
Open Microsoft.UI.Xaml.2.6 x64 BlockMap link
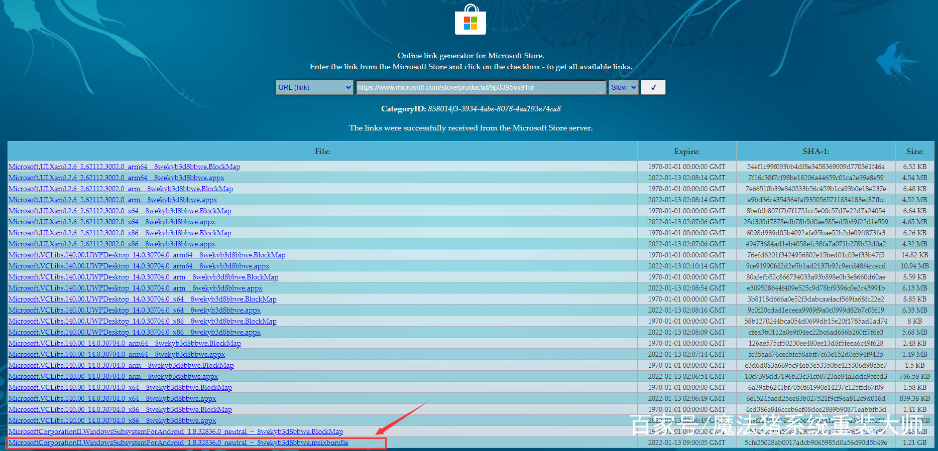tap(120, 211)
